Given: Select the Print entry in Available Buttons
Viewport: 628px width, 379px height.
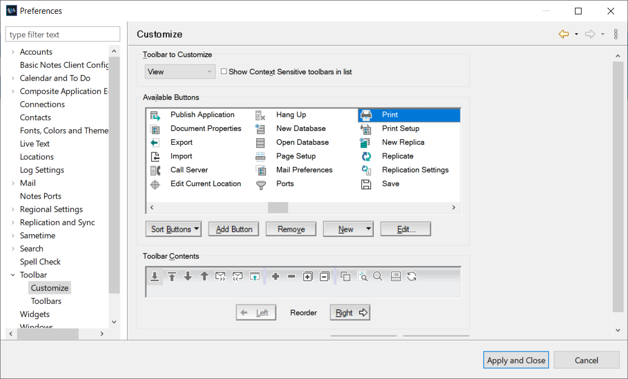Looking at the screenshot, I should (409, 115).
